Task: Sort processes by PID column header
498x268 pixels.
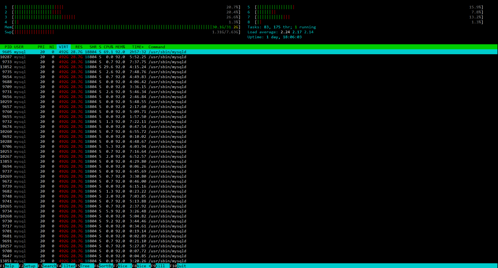Action: click(8, 47)
